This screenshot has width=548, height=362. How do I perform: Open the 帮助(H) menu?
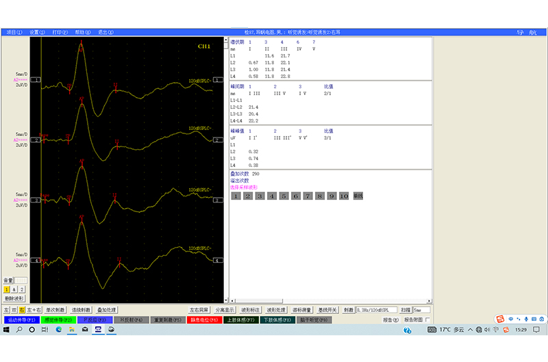coord(83,32)
